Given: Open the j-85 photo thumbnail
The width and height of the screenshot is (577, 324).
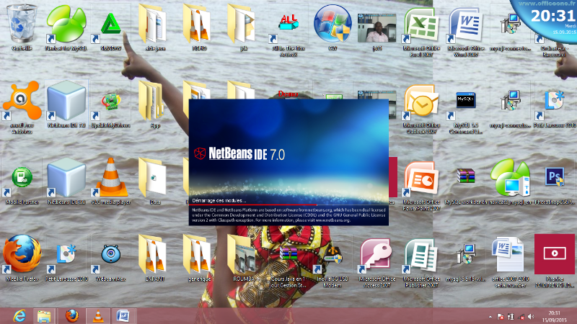Looking at the screenshot, I should coord(376,30).
